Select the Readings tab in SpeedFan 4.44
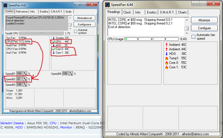Image resolution: width=223 pixels, height=138 pixels. pyautogui.click(x=114, y=12)
